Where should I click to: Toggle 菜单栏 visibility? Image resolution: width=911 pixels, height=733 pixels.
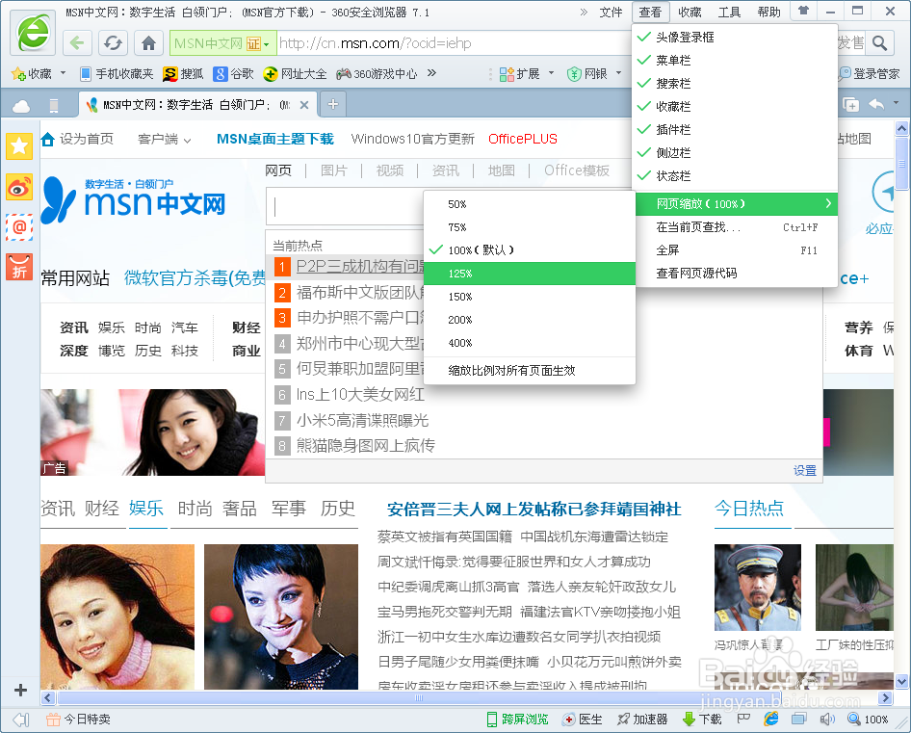coord(735,60)
